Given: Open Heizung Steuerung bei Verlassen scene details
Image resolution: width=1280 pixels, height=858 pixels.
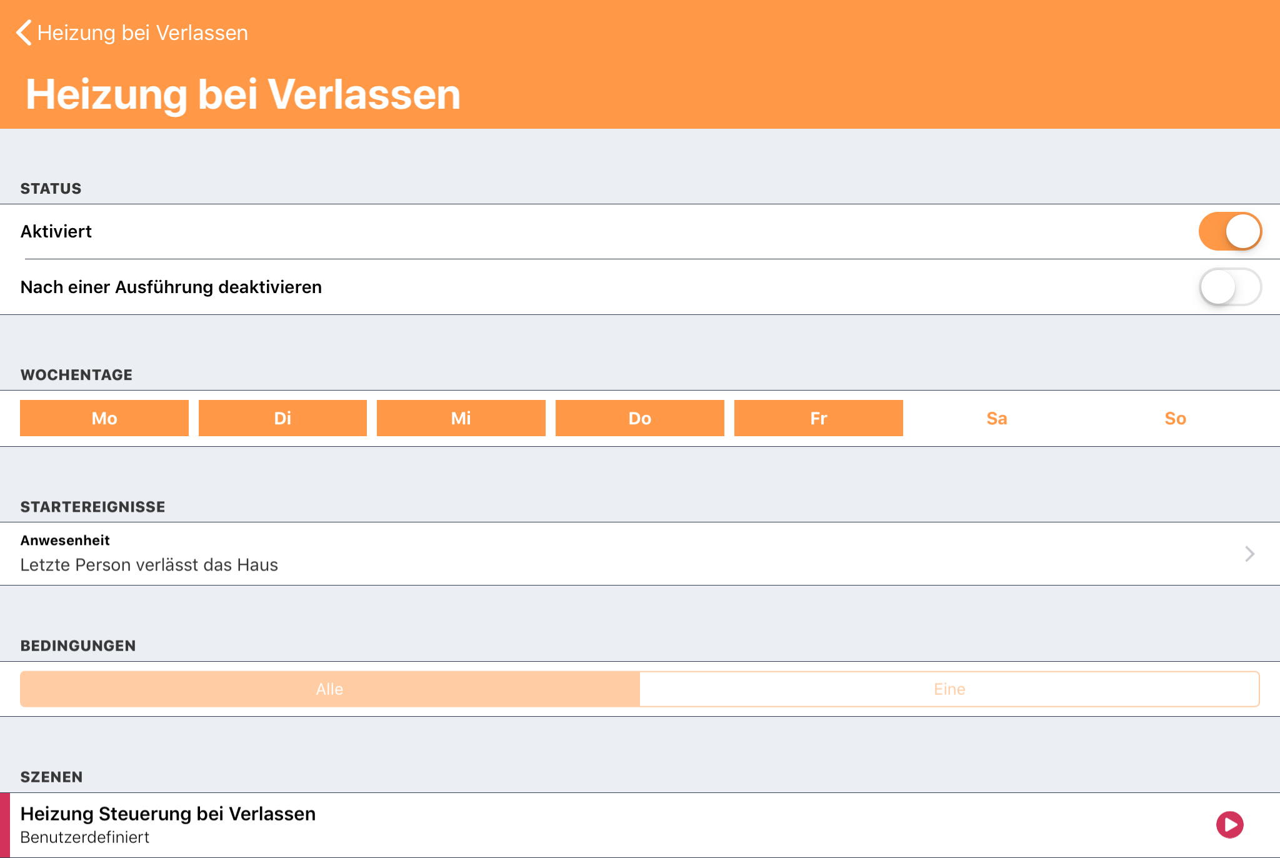Looking at the screenshot, I should point(168,814).
